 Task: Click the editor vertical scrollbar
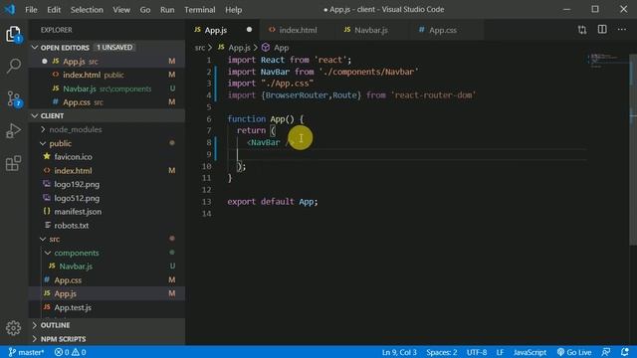click(x=633, y=149)
